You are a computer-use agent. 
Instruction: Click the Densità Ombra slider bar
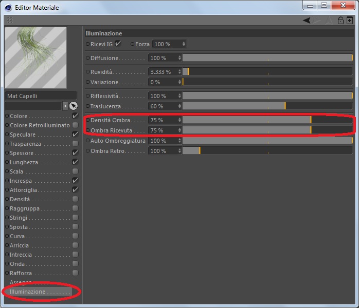click(x=267, y=120)
